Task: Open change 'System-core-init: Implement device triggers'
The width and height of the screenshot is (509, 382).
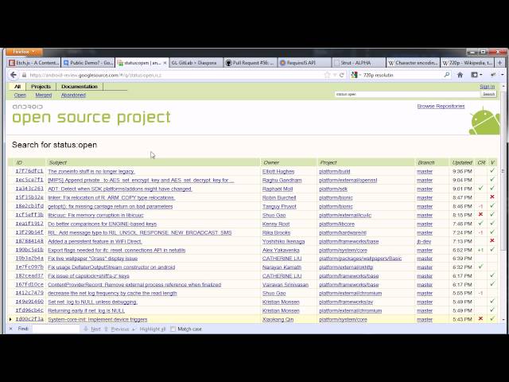Action: [x=97, y=319]
